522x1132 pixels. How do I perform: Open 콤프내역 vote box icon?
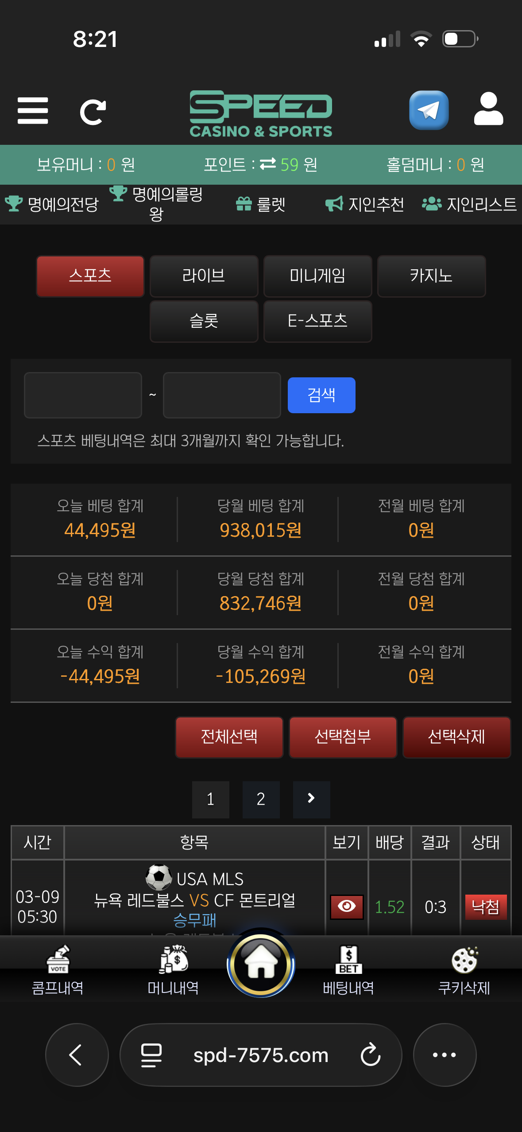tap(58, 959)
